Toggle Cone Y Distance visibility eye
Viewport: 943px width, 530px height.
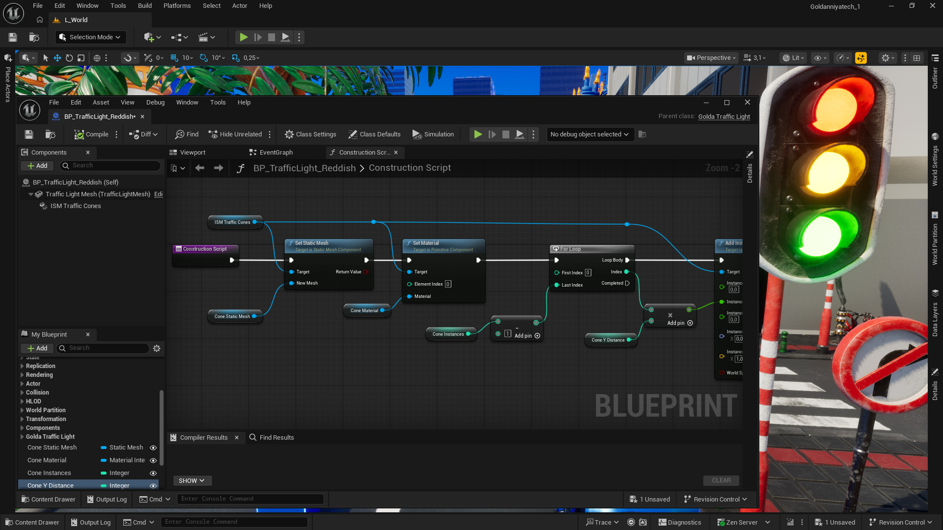[x=153, y=486]
